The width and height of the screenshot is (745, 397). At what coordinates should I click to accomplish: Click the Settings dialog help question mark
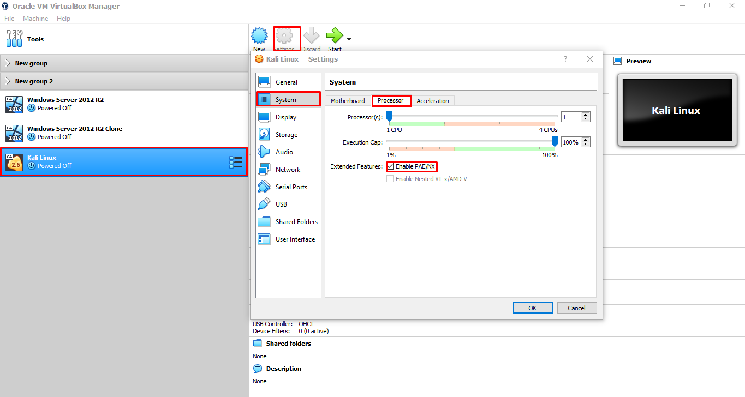565,59
